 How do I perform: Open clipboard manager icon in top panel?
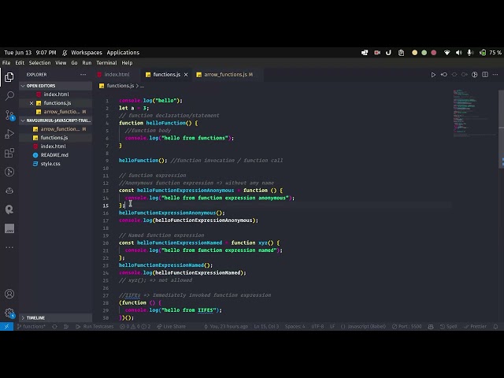(x=401, y=53)
